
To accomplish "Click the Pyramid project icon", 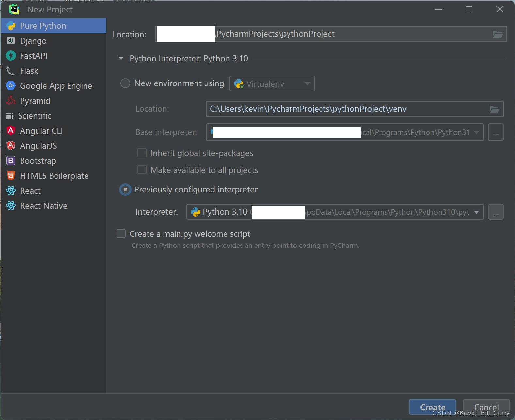I will coord(11,100).
